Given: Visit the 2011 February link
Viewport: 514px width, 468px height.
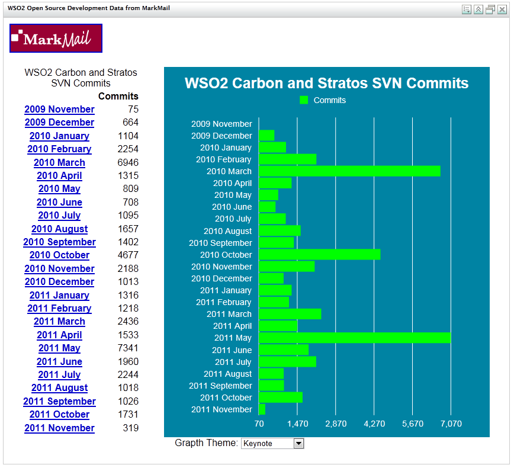Looking at the screenshot, I should click(59, 308).
